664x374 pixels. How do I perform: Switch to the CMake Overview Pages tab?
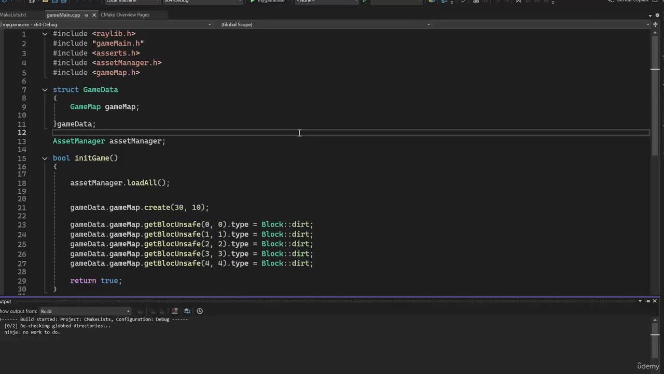click(x=125, y=15)
